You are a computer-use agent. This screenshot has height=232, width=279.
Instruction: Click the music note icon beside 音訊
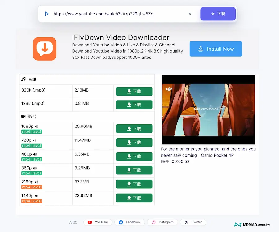coord(24,79)
